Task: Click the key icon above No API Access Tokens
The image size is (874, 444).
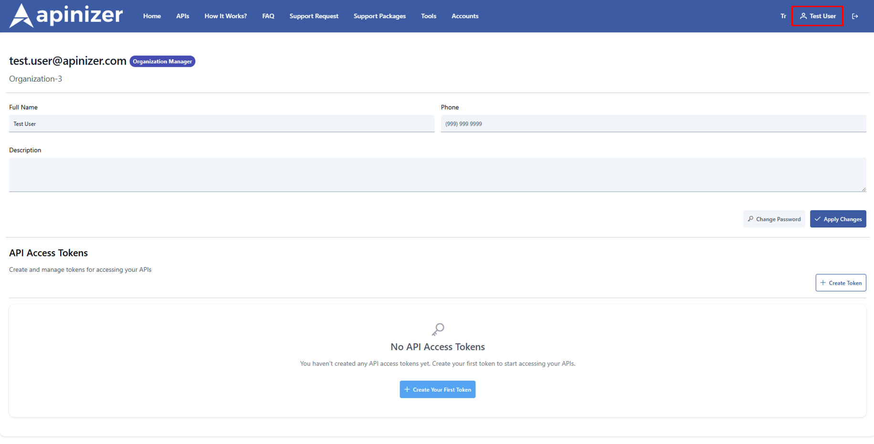Action: [x=437, y=329]
